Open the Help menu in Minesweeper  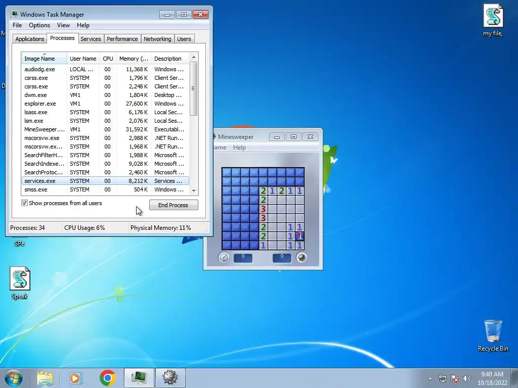[239, 148]
